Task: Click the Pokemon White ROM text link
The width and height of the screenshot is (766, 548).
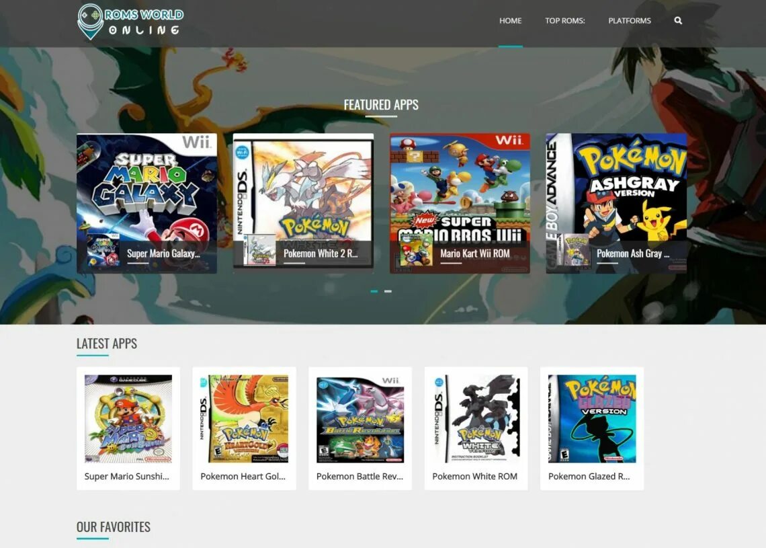Action: 475,476
